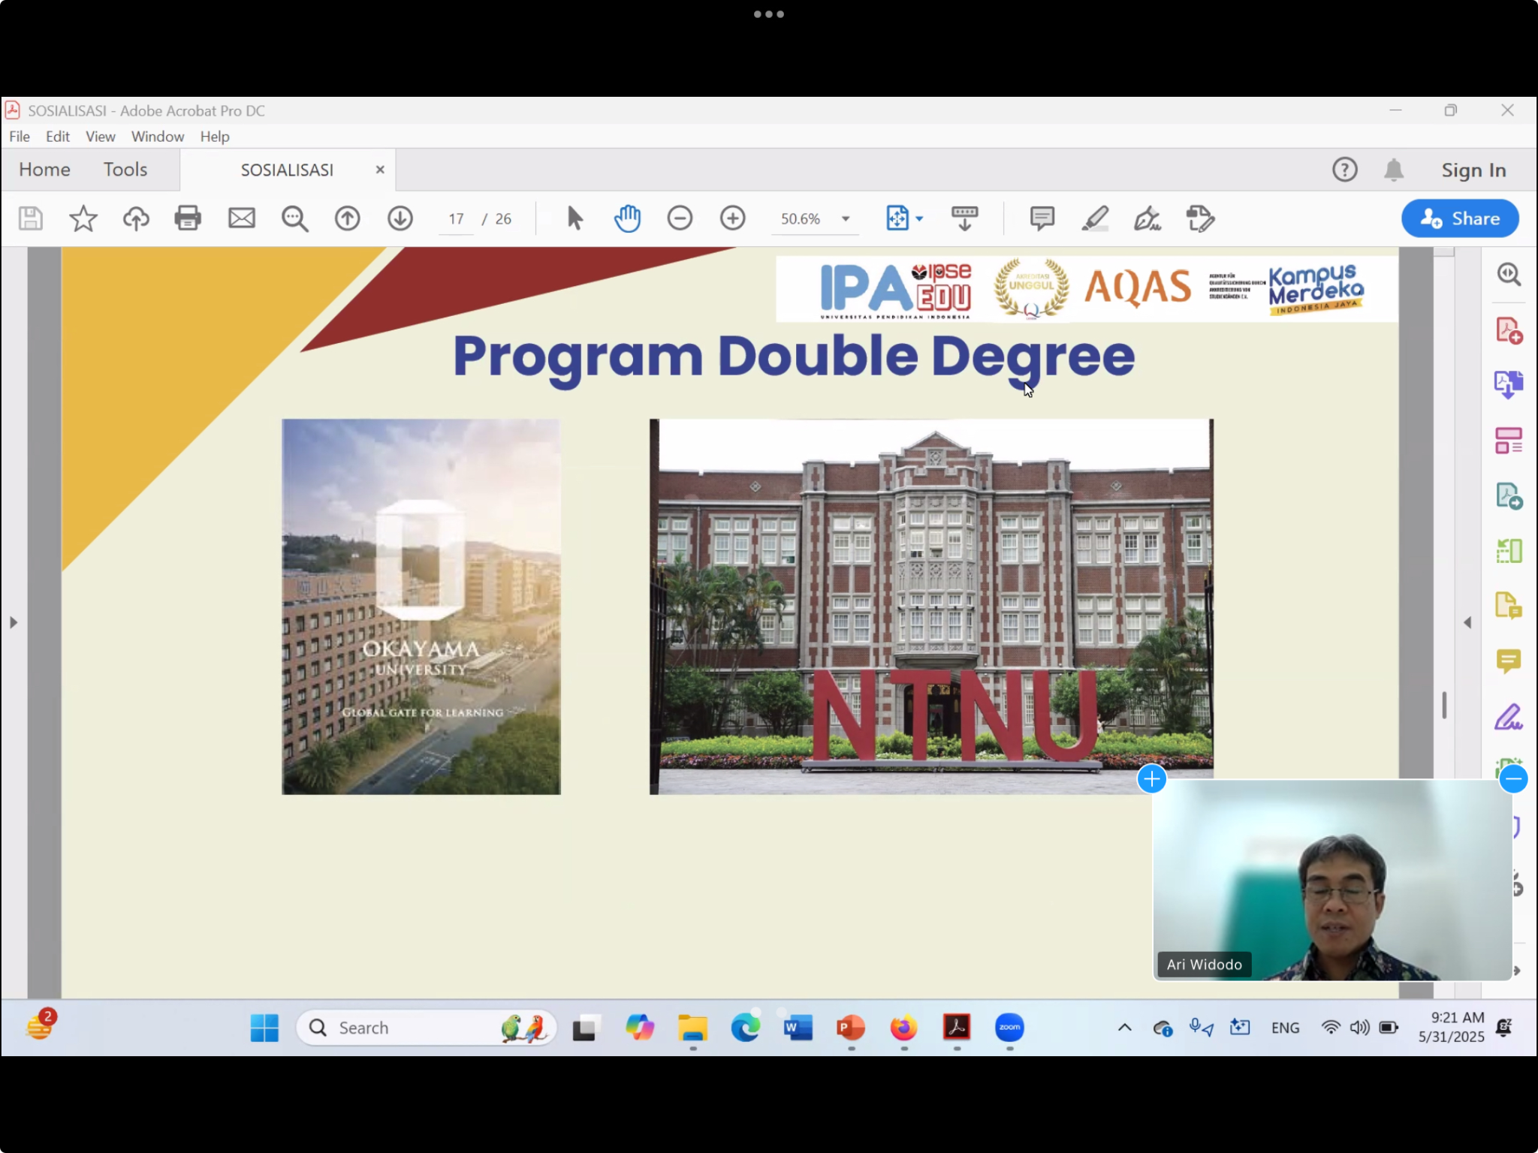Switch to the Tools tab

click(125, 170)
